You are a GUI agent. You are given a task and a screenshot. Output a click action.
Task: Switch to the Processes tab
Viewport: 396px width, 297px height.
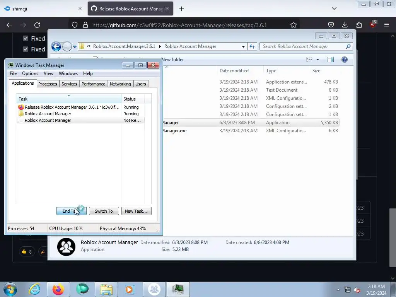coord(48,84)
